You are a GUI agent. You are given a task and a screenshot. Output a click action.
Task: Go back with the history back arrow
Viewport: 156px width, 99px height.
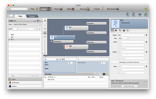[9, 16]
